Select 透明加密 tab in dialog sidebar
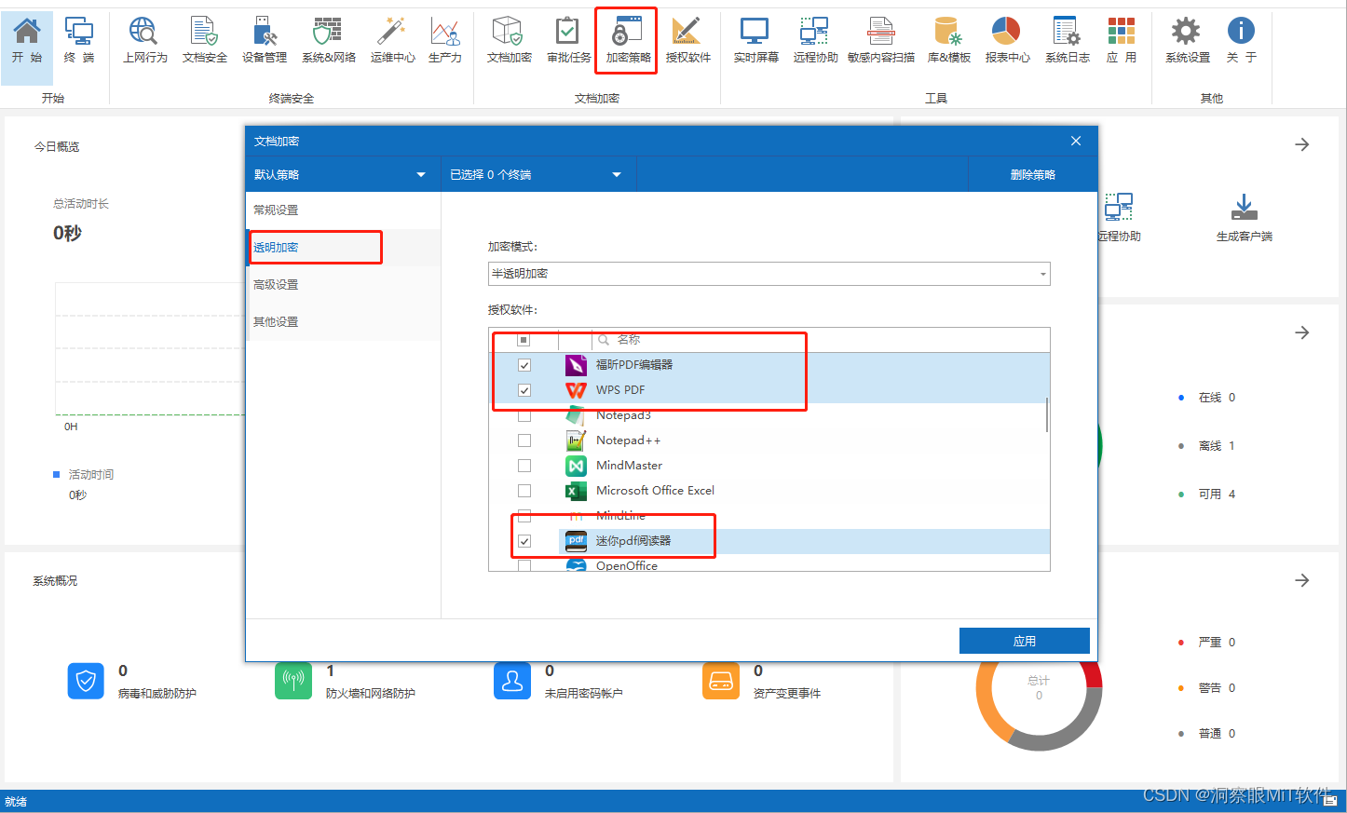Image resolution: width=1347 pixels, height=813 pixels. tap(343, 248)
